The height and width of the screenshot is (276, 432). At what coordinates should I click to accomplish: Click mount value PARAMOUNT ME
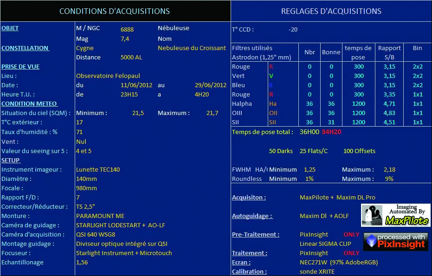(100, 216)
